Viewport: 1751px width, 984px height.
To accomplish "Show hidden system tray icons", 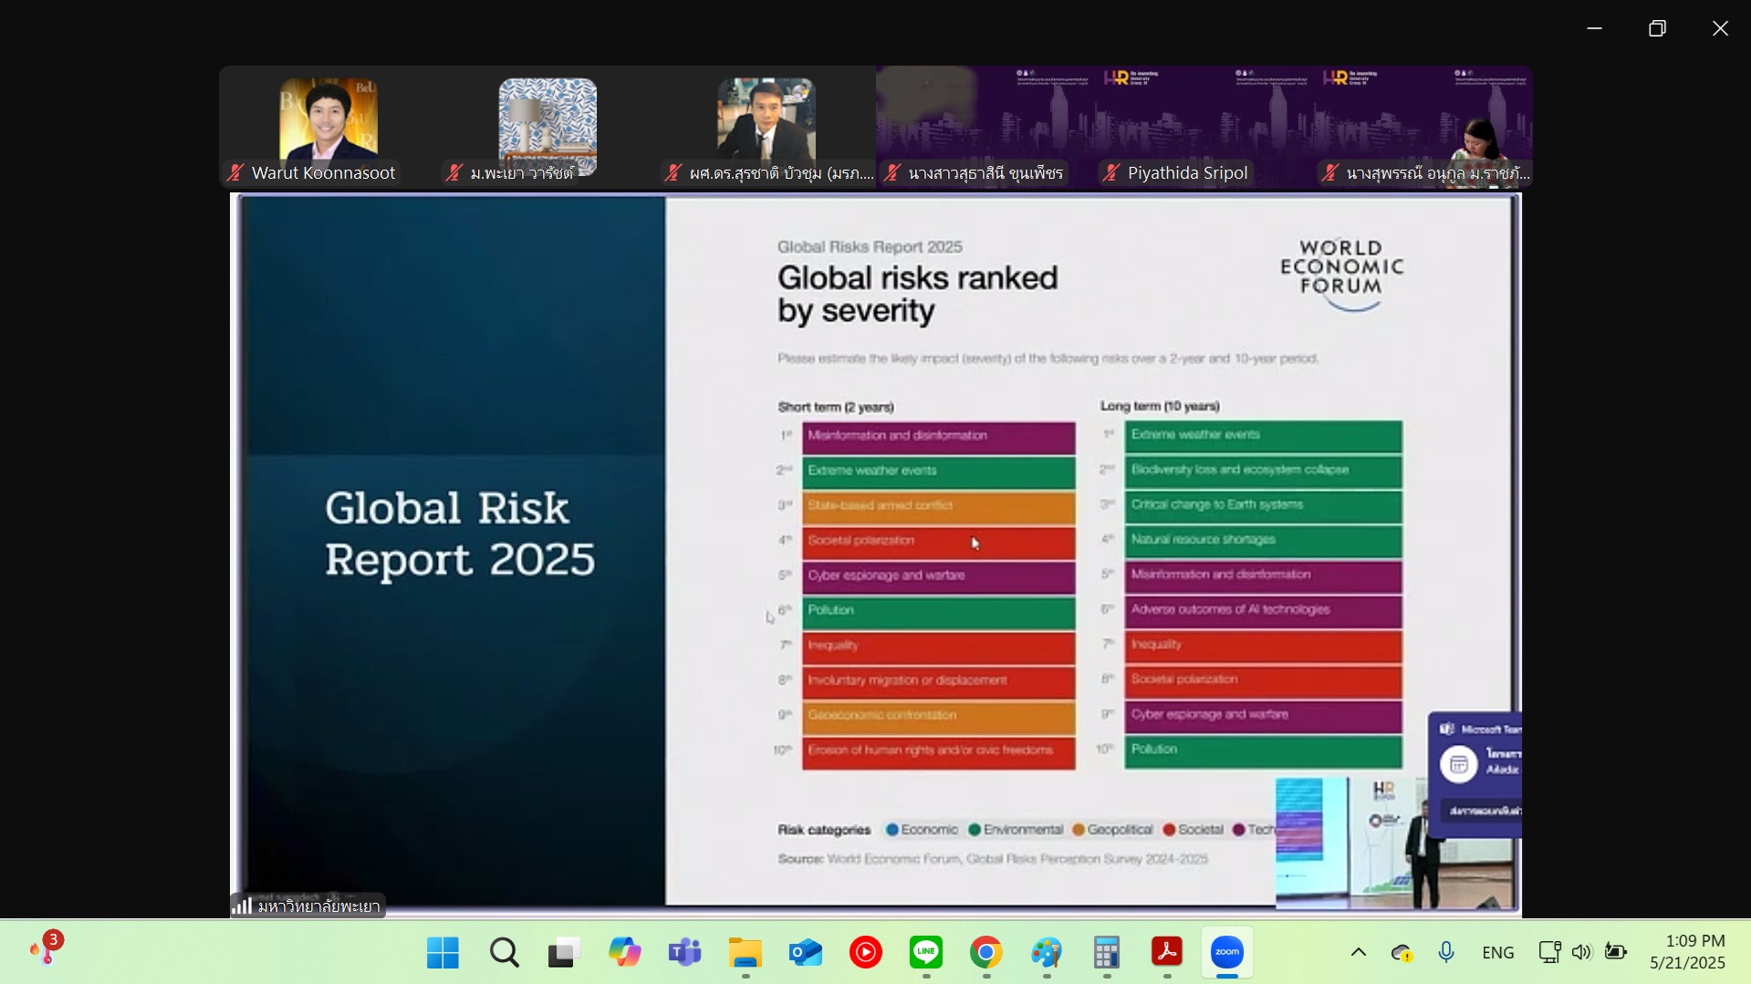I will (1359, 953).
